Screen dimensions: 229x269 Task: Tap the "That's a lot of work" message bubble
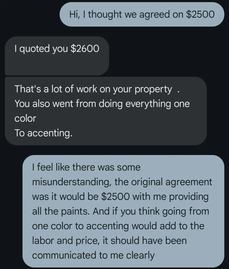click(106, 111)
